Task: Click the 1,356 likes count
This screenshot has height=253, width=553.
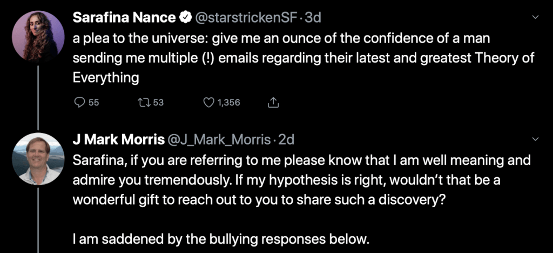Action: click(228, 102)
